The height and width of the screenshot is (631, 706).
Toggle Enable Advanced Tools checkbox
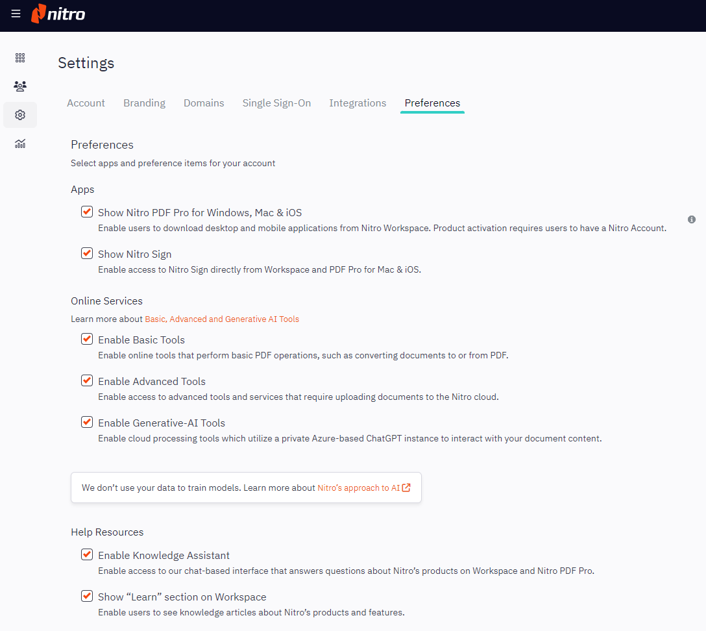click(x=87, y=380)
